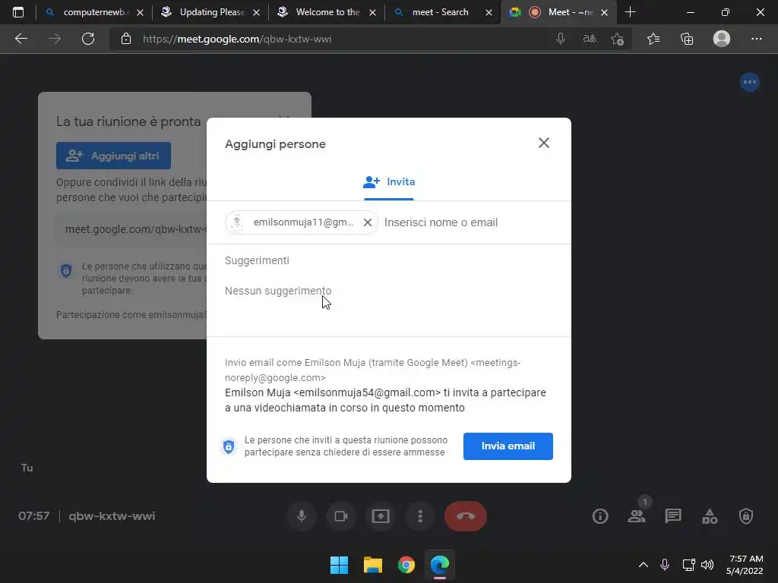
Task: Open the Favorites list icon
Action: [653, 39]
